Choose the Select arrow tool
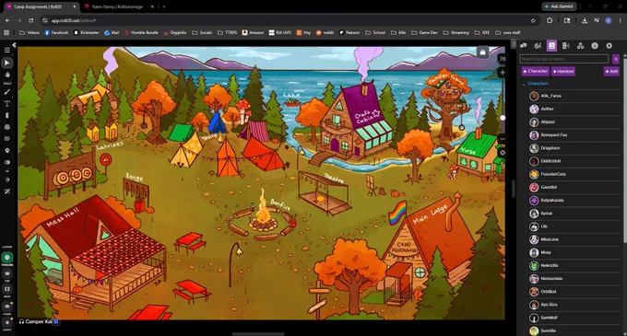Viewport: 627px width, 336px height. coord(6,63)
